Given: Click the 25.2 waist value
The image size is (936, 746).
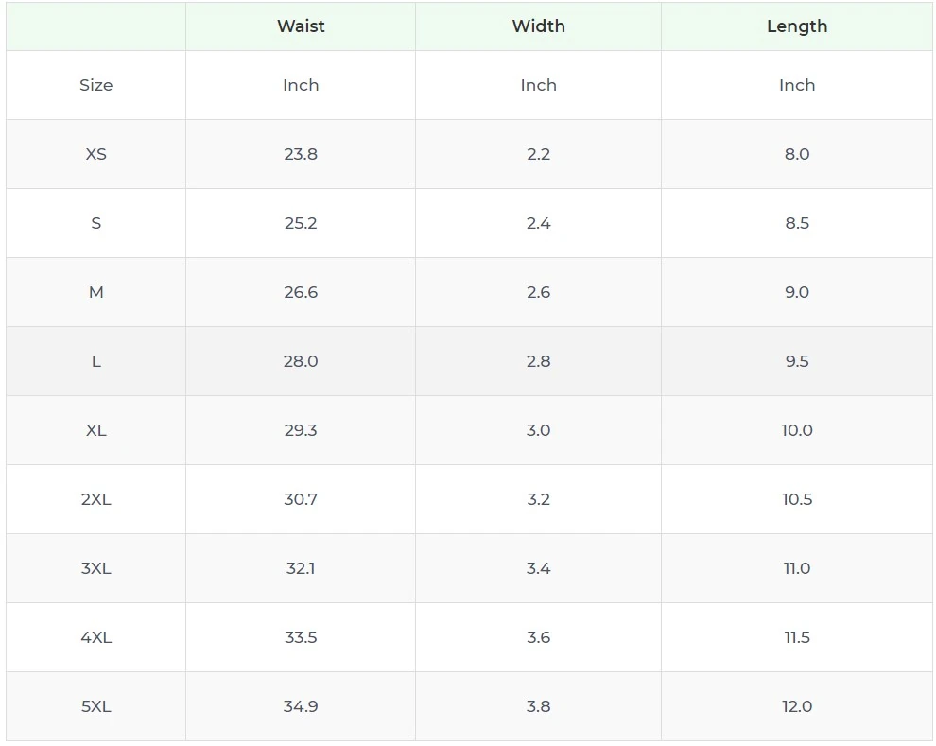Looking at the screenshot, I should pos(301,223).
